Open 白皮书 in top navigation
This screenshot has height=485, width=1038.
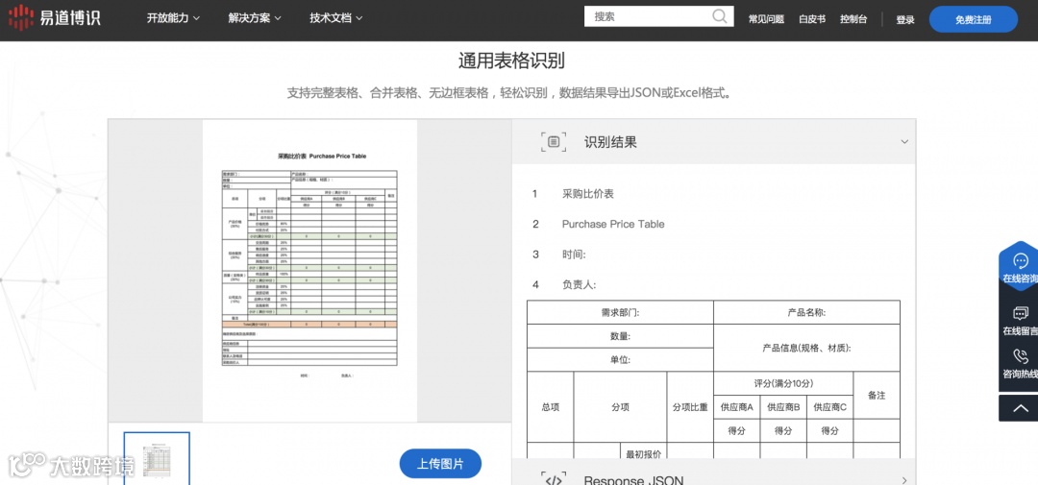(812, 19)
